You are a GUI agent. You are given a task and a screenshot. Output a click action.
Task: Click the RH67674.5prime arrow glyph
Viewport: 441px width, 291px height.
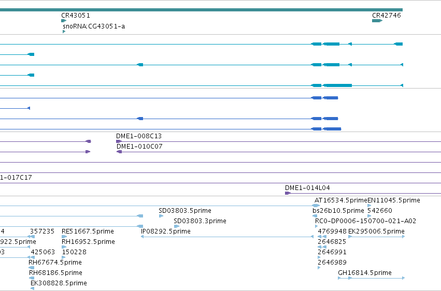point(32,268)
